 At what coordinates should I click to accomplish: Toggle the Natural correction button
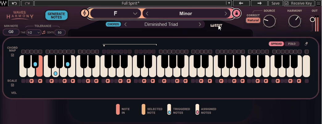(x=253, y=20)
